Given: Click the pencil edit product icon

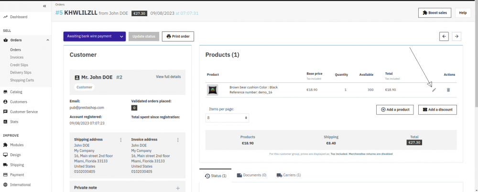Looking at the screenshot, I should click(434, 90).
